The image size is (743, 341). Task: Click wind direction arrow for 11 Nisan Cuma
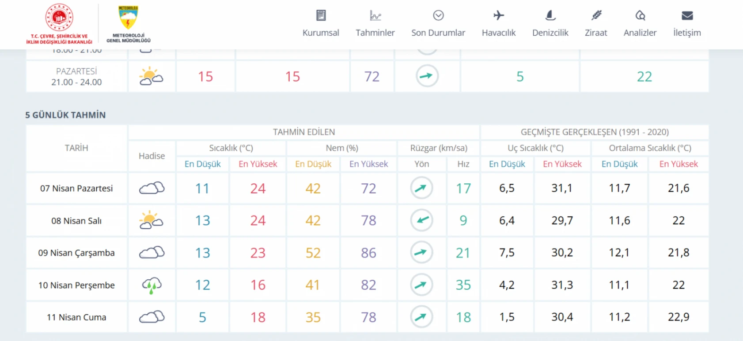click(421, 317)
